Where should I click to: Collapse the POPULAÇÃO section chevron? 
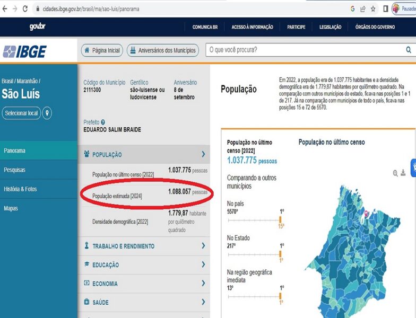tap(203, 154)
